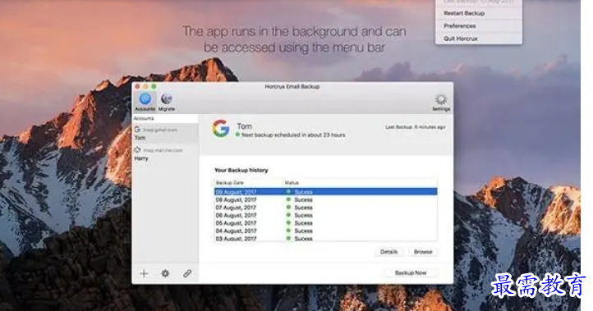Image resolution: width=593 pixels, height=311 pixels.
Task: Select the 06 August, 2017 backup row
Action: (325, 215)
